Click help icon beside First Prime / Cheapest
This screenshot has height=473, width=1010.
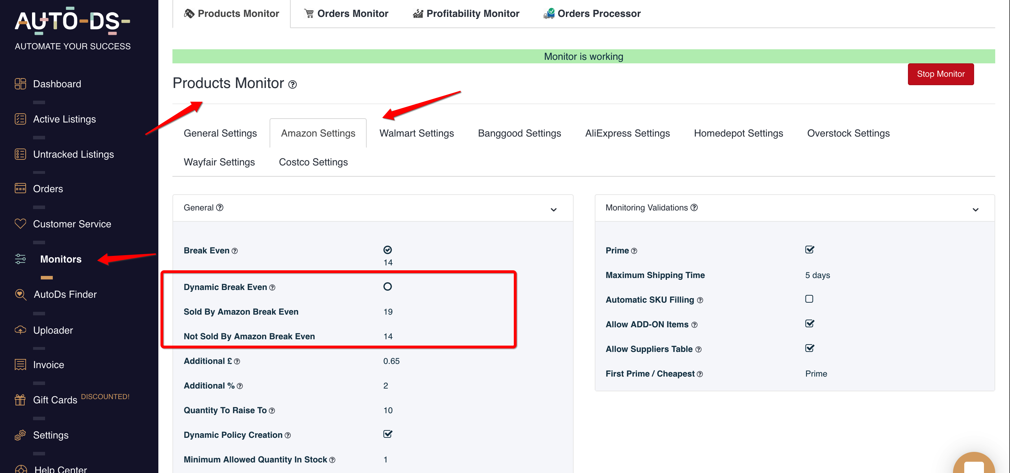tap(700, 374)
